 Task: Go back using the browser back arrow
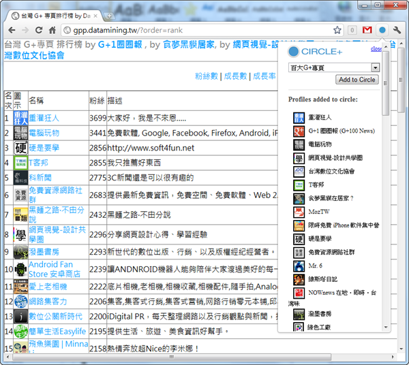11,30
